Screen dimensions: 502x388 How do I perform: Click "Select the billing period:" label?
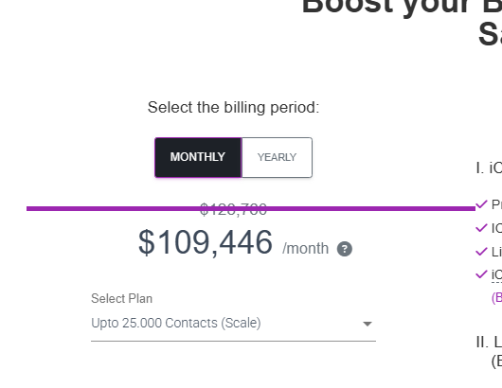(233, 108)
